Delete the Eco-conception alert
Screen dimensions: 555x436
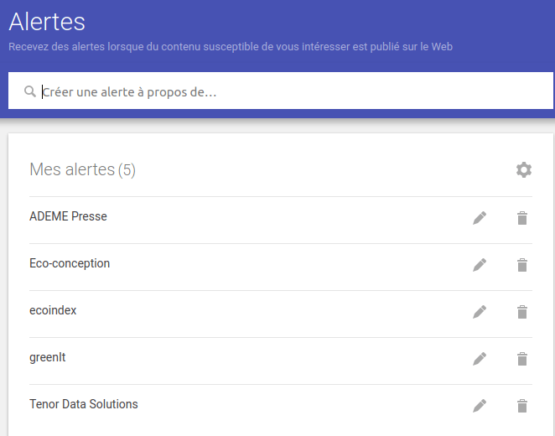tap(522, 265)
